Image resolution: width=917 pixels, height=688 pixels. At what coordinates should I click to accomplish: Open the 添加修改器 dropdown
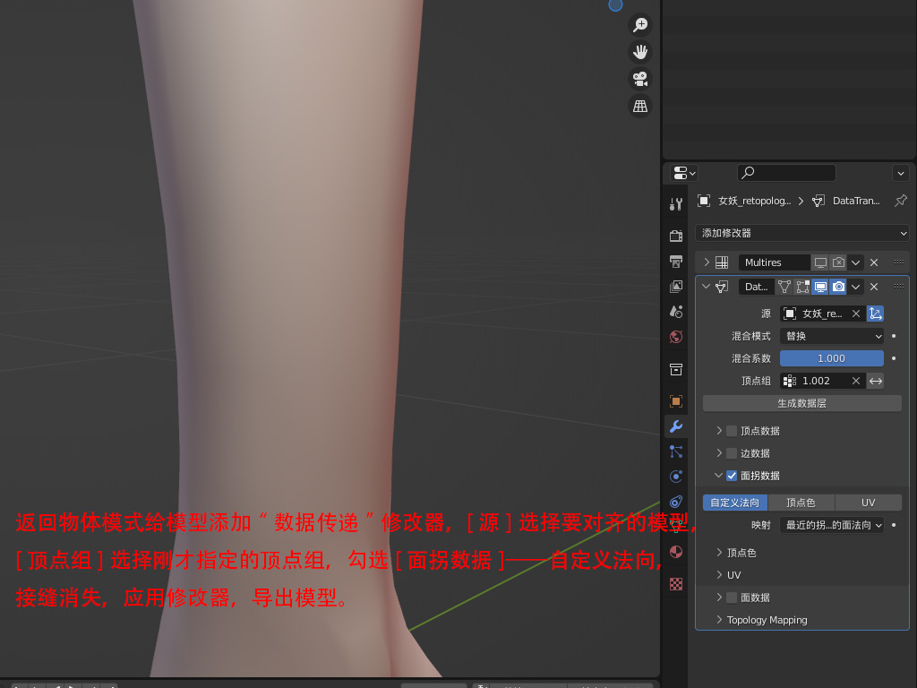[802, 233]
